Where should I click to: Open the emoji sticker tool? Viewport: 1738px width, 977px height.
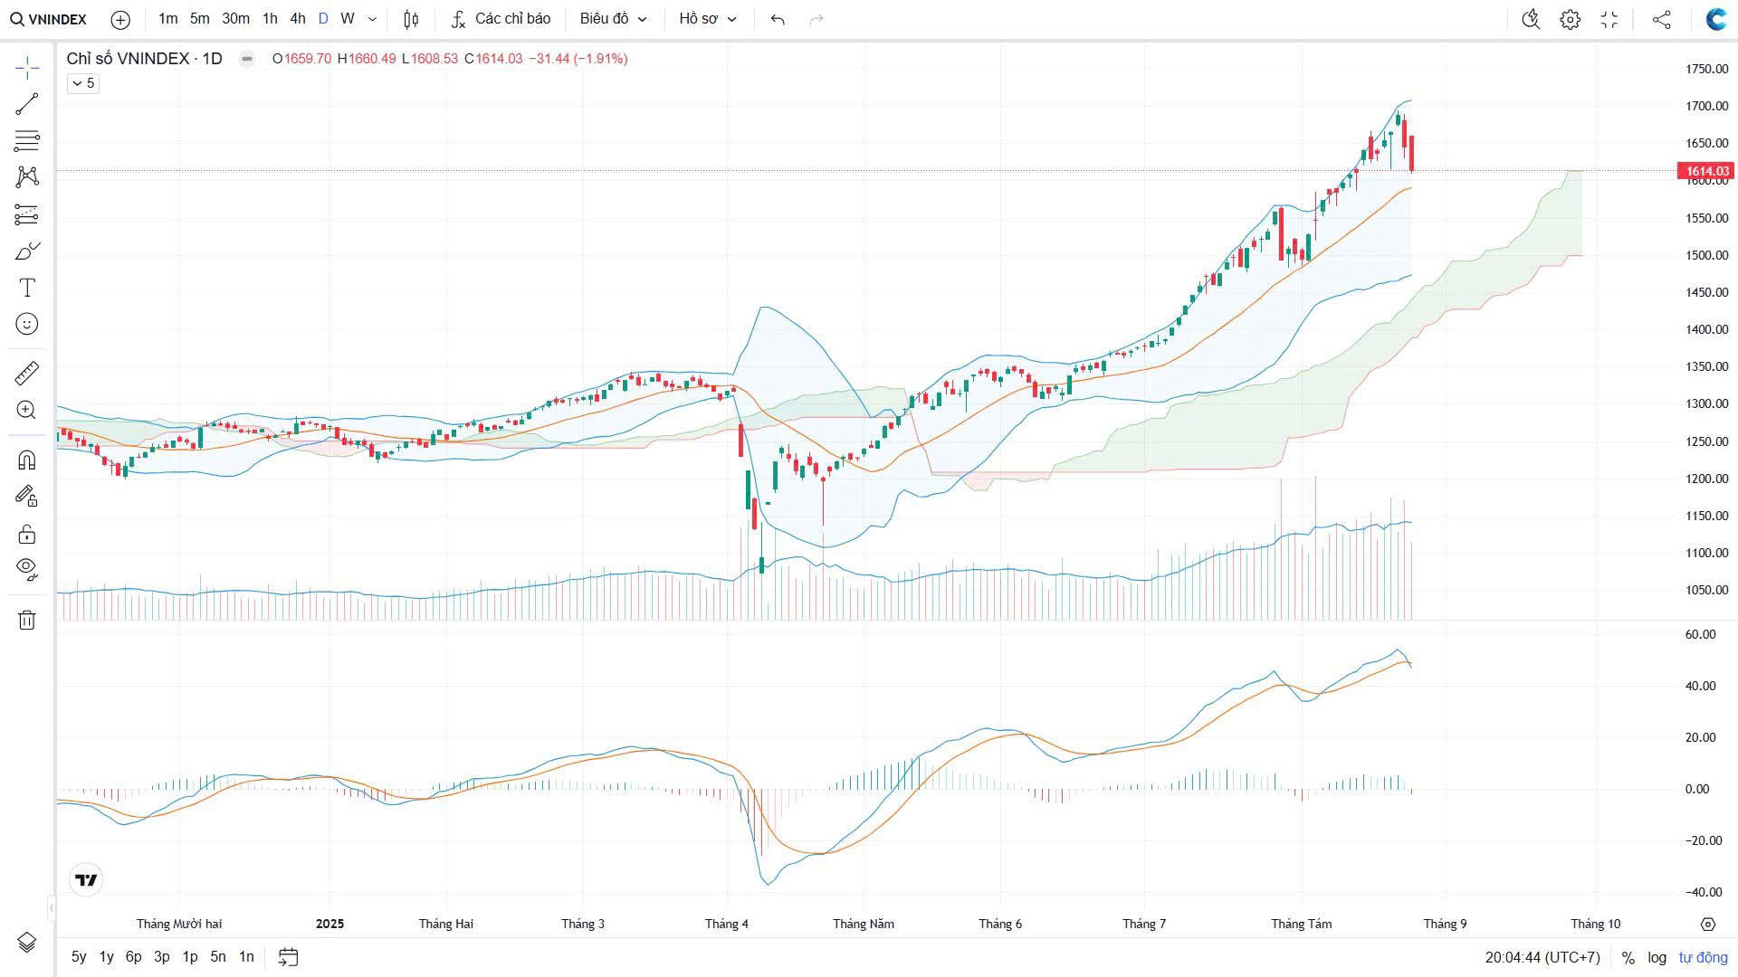(27, 324)
